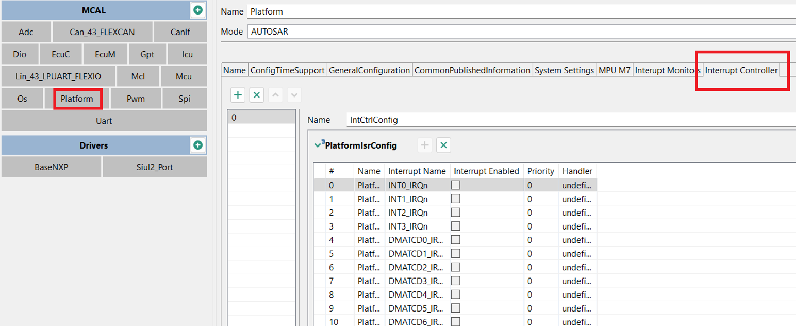Move selected config entry up
Image resolution: width=796 pixels, height=326 pixels.
tap(276, 95)
